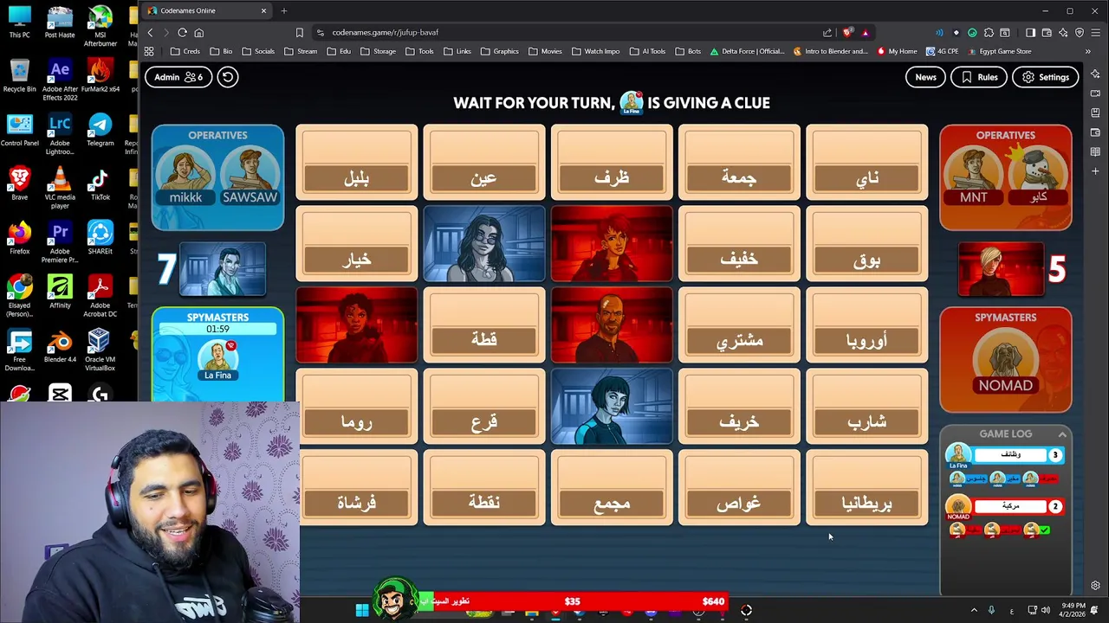The image size is (1109, 623).
Task: Toggle the Brave sidebar panel button
Action: coord(1030,33)
